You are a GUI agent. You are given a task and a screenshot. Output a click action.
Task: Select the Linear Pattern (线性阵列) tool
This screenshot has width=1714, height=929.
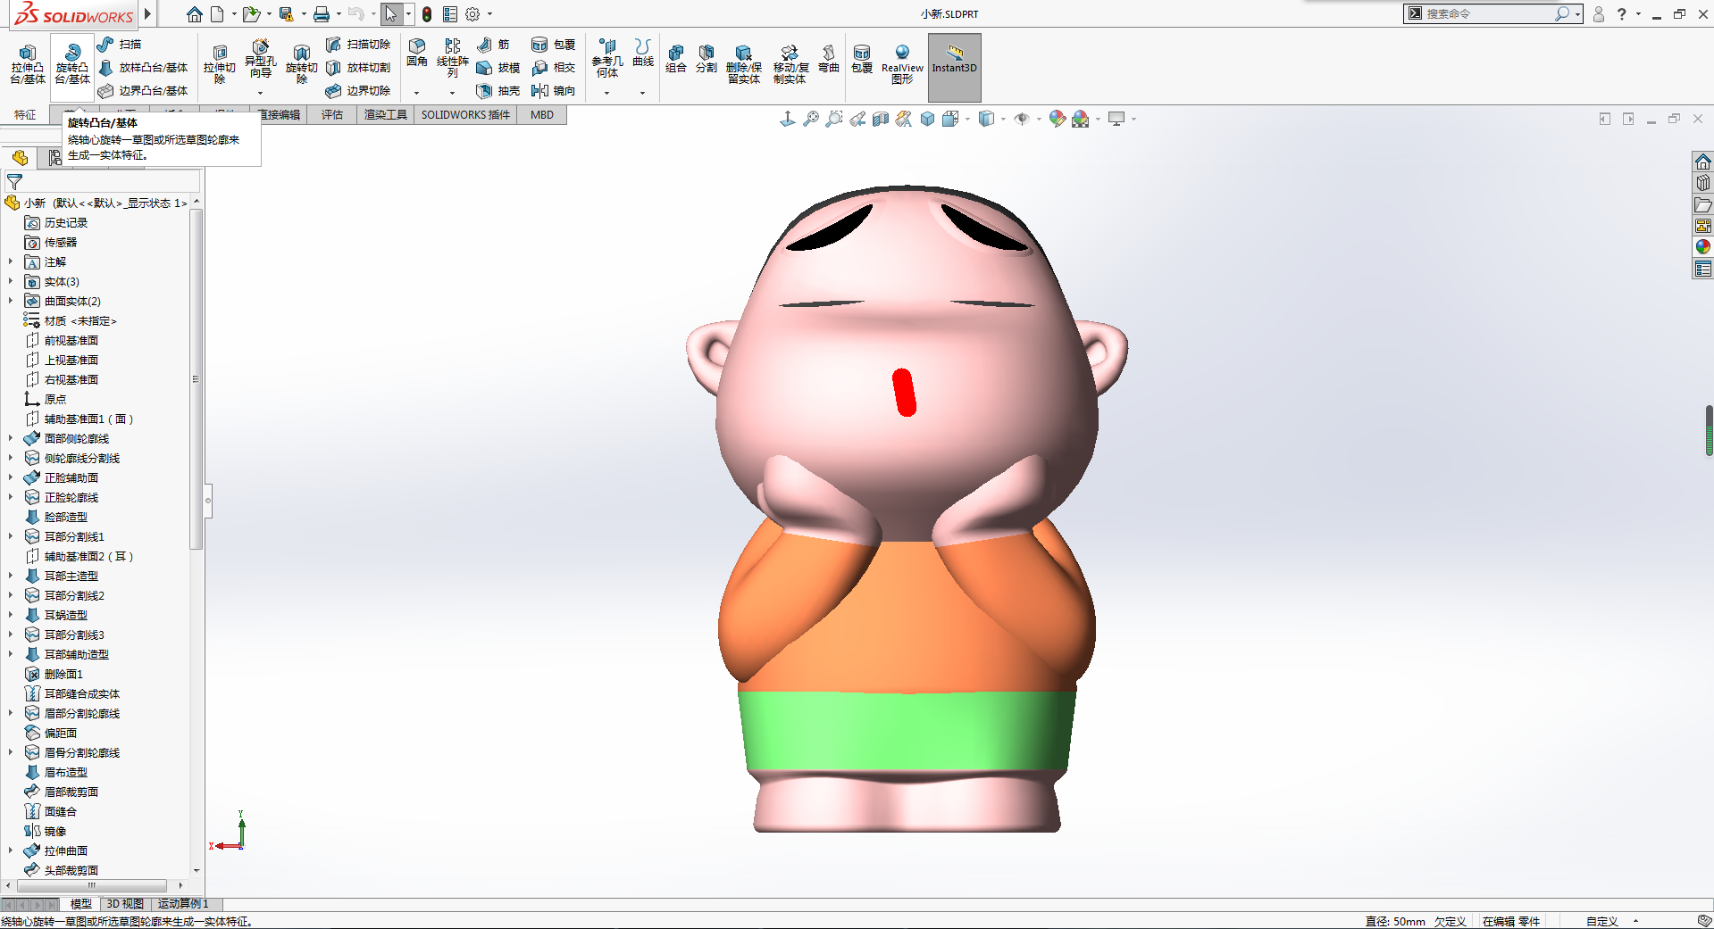453,58
